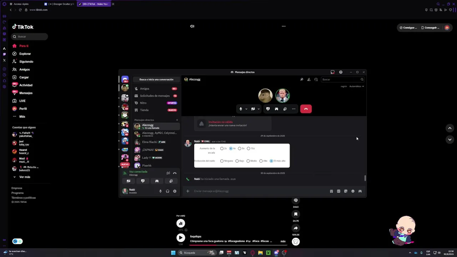Go to previous TikTok video up arrow
This screenshot has width=457, height=257.
pos(450,128)
